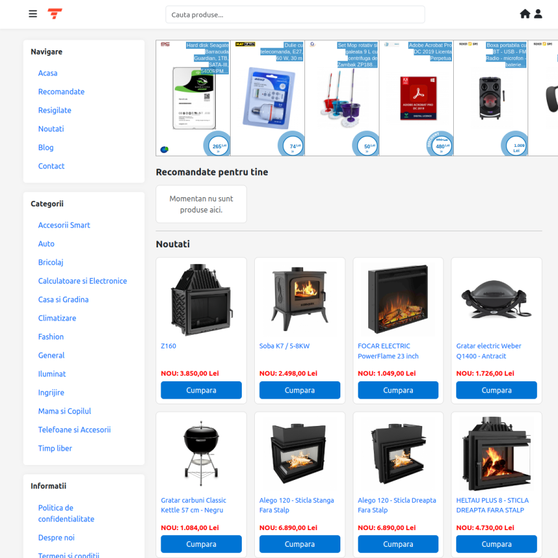The image size is (558, 558).
Task: Browse the Mama si Copilul category
Action: 64,411
